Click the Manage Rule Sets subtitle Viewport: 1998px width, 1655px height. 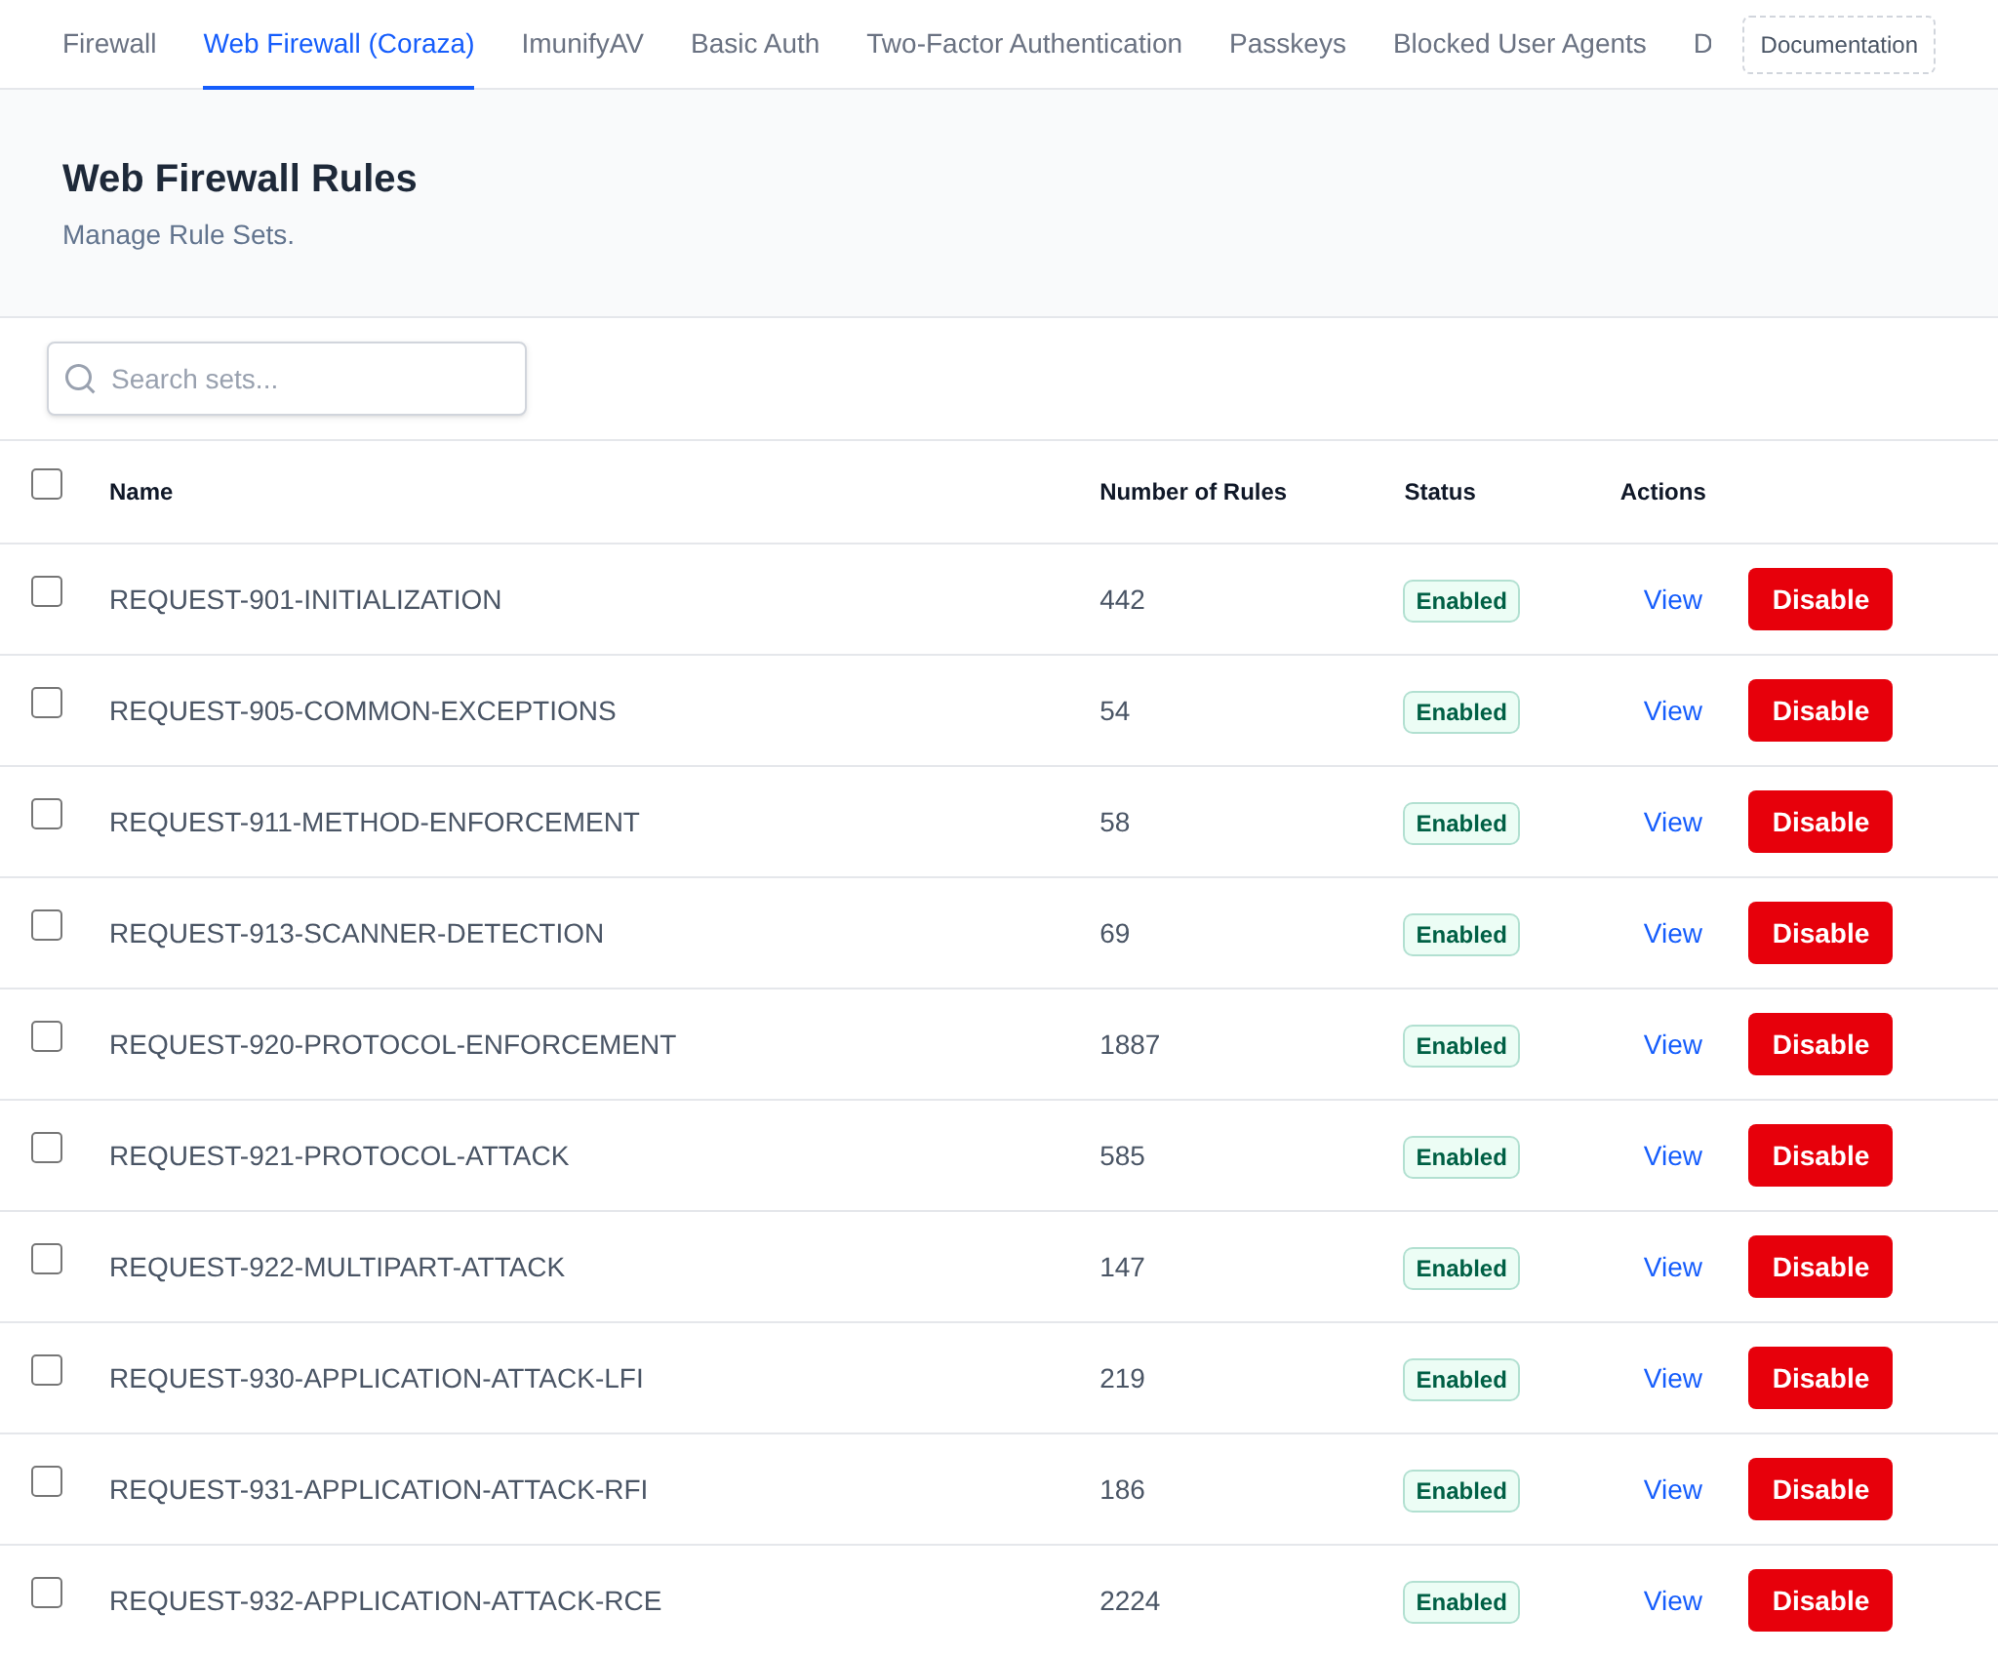[x=178, y=235]
